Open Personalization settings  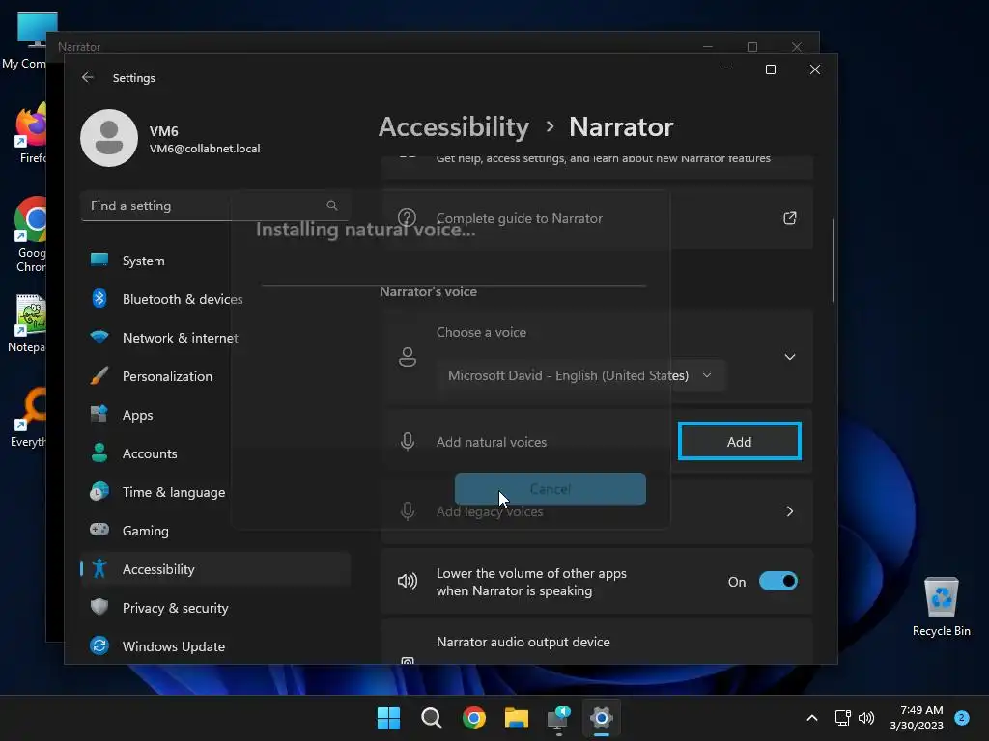click(x=215, y=376)
